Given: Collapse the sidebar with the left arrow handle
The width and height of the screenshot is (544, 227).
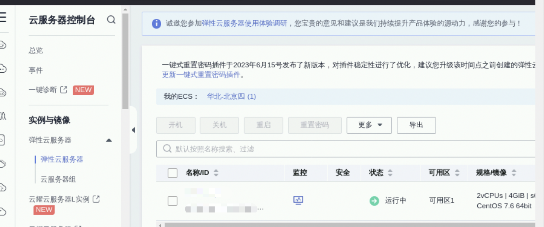Looking at the screenshot, I should (133, 130).
